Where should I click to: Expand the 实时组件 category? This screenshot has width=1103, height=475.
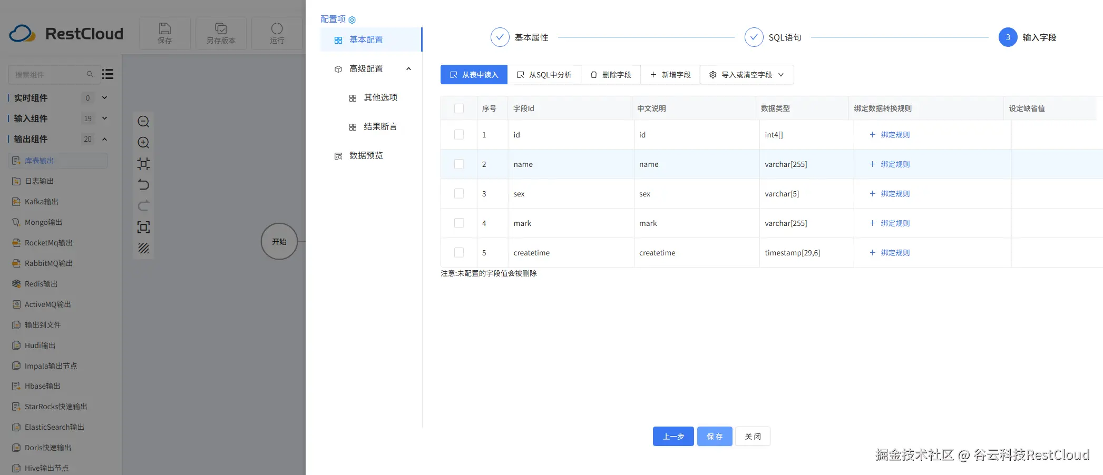104,98
